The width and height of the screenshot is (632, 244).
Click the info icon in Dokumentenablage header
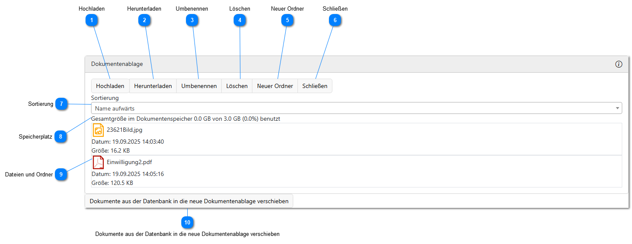pos(618,64)
